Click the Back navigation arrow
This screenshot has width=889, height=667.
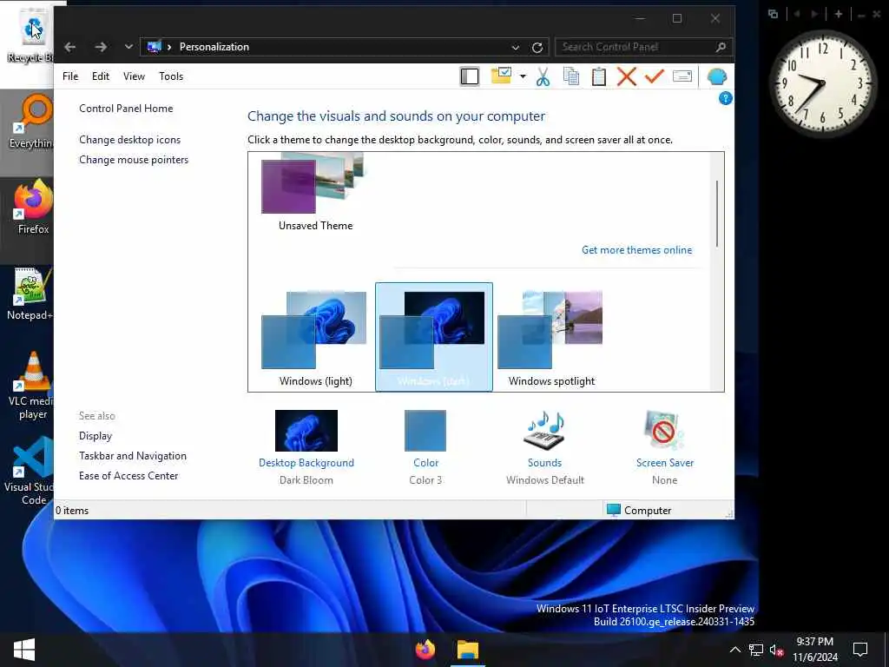tap(69, 47)
